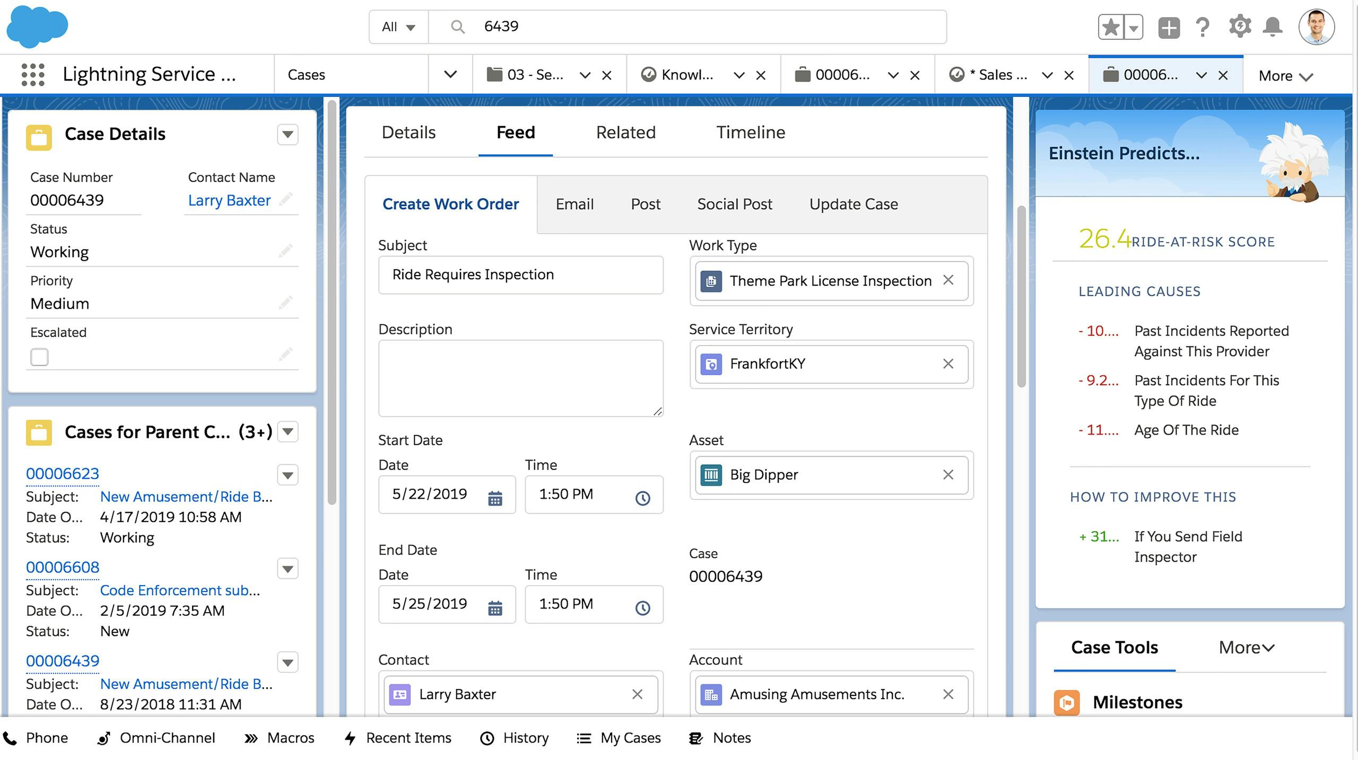This screenshot has height=760, width=1358.
Task: Click the center feed panel scrollbar
Action: (x=1021, y=297)
